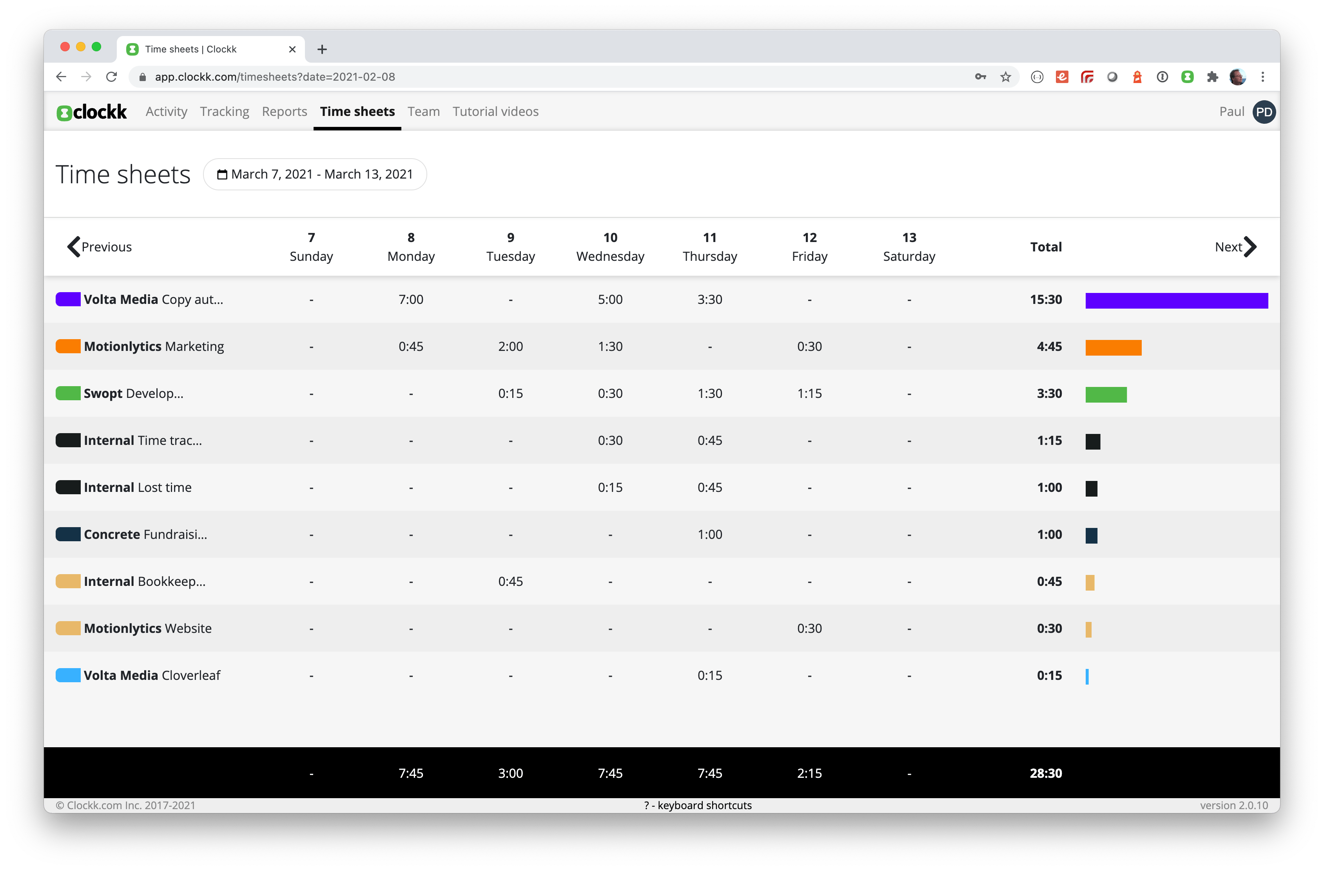Click the 5:00 Wednesday entry for Volta Media
The width and height of the screenshot is (1324, 871).
tap(610, 300)
